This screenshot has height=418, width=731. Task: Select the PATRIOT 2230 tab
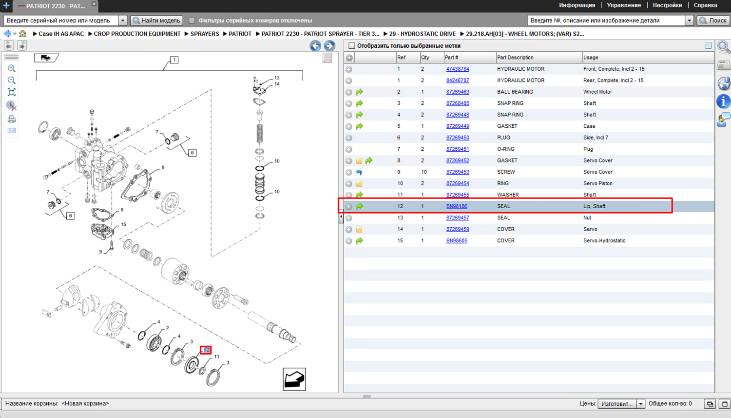point(55,6)
